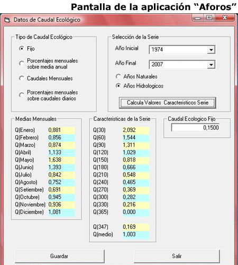
Task: Close the Datos de Caudal Ecológico window
Action: pyautogui.click(x=225, y=17)
